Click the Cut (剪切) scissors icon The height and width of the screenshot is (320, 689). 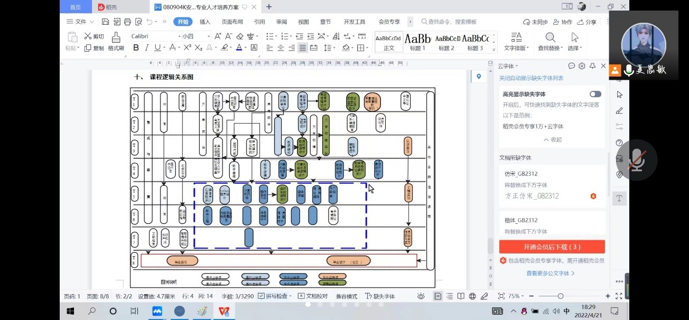pyautogui.click(x=88, y=36)
